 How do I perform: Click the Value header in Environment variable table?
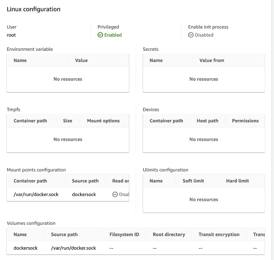point(81,60)
